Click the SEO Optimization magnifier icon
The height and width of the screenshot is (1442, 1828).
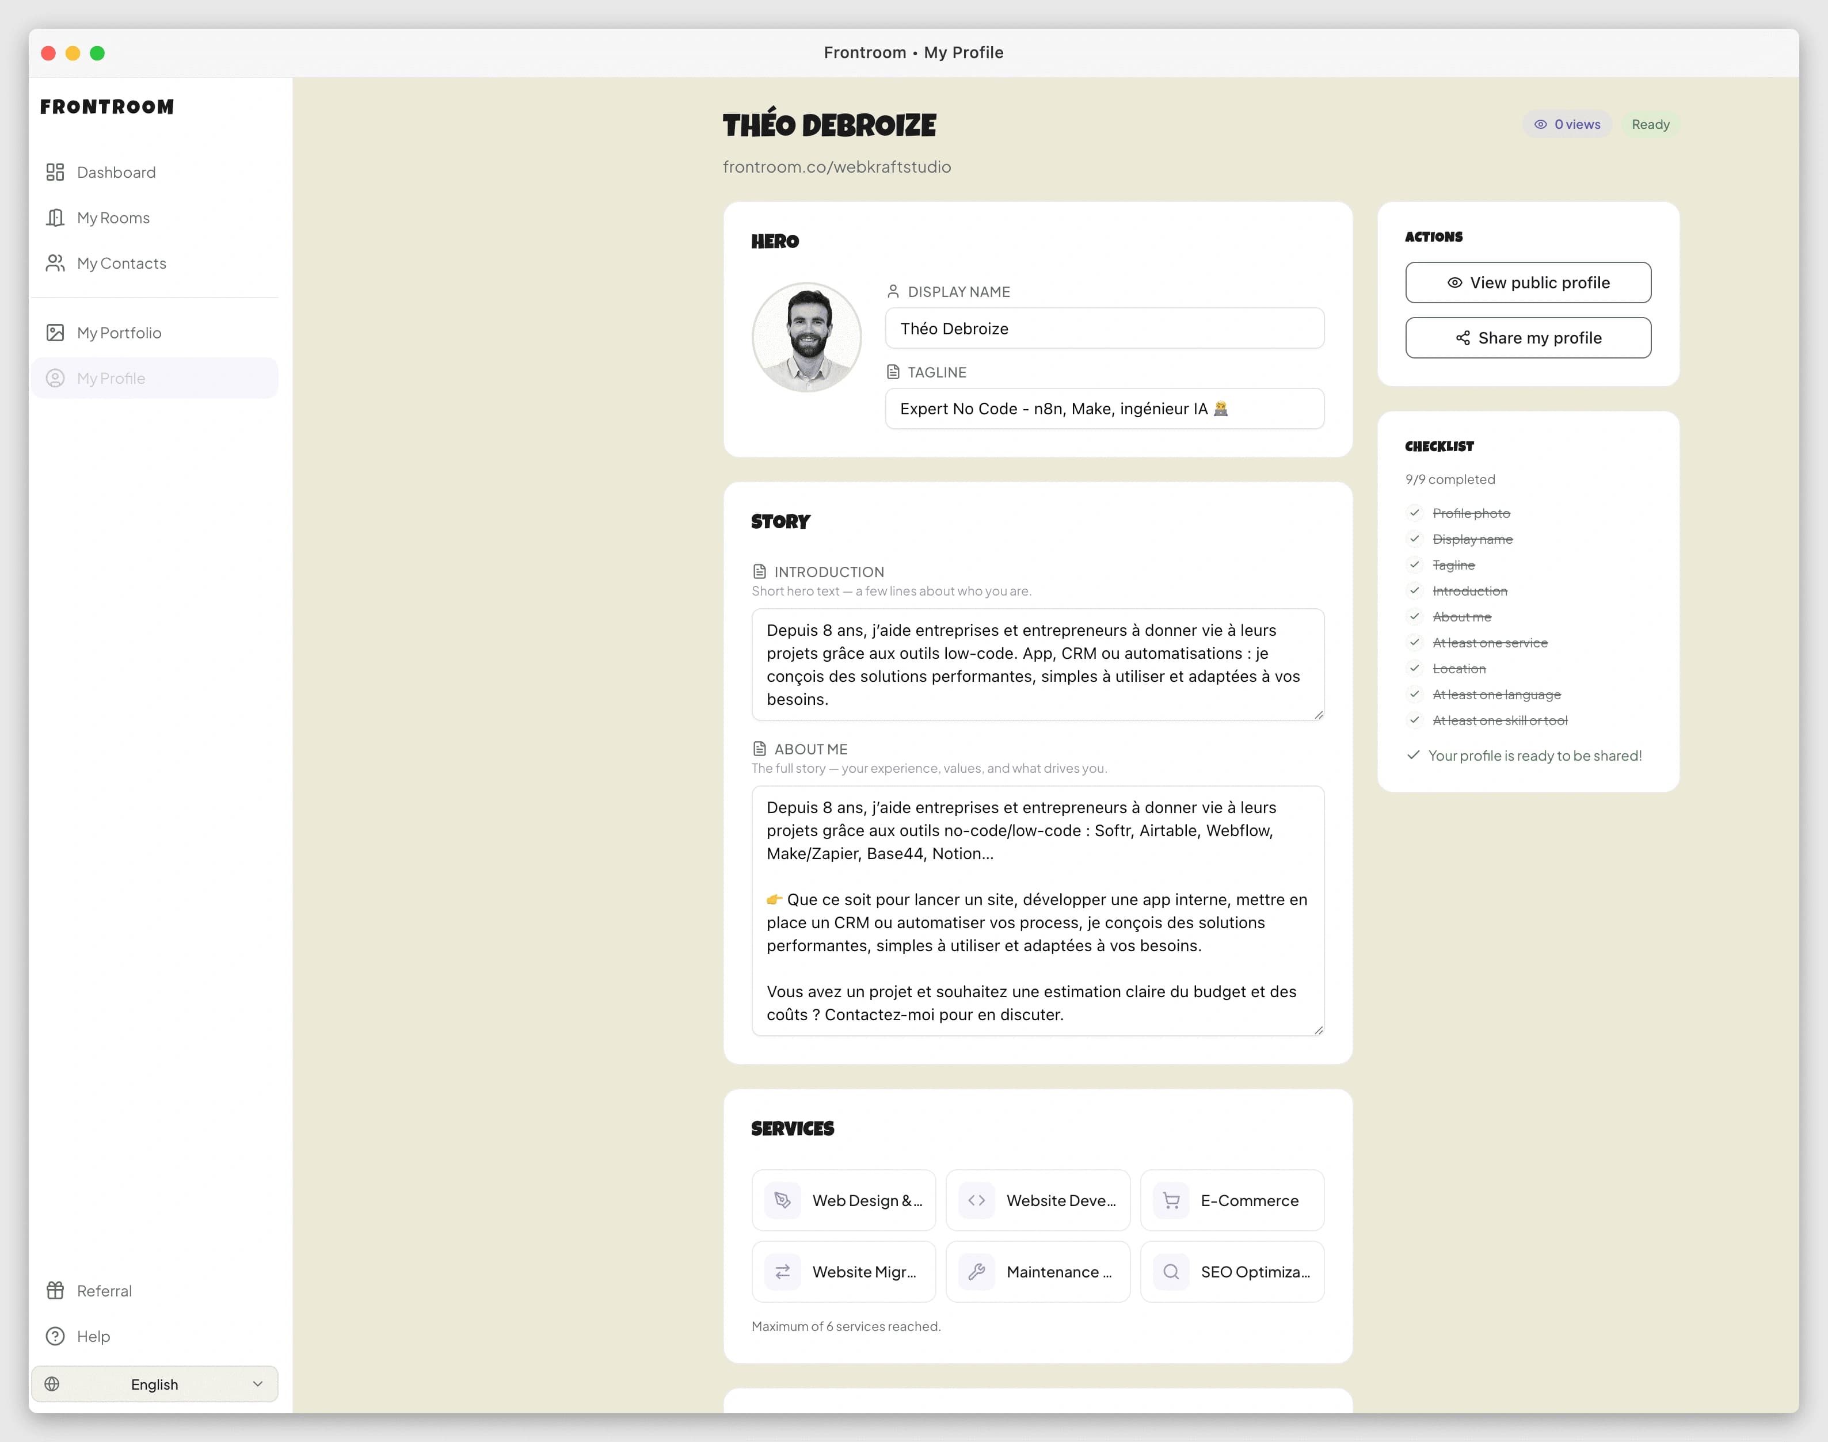click(1171, 1272)
